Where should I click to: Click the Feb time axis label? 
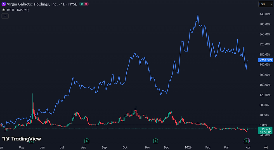[208, 147]
